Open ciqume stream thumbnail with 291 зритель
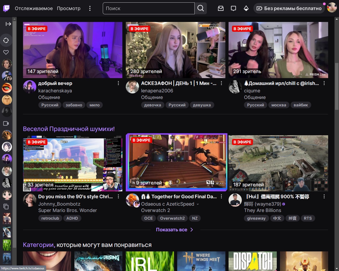 tap(278, 50)
